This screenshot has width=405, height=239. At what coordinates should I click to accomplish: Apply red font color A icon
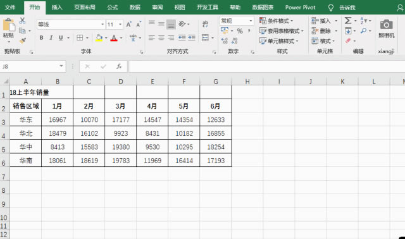tap(114, 38)
